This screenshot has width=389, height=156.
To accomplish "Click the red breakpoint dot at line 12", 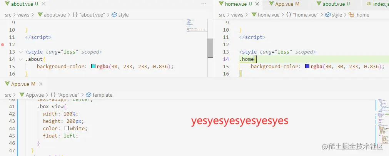I will click(3, 45).
